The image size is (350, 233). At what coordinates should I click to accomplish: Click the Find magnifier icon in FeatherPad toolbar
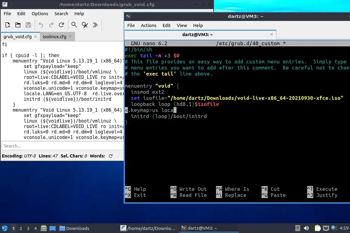click(74, 25)
